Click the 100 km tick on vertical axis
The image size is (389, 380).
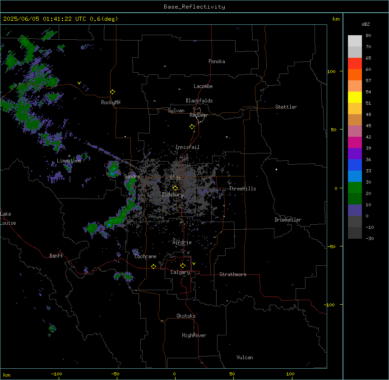pyautogui.click(x=331, y=71)
